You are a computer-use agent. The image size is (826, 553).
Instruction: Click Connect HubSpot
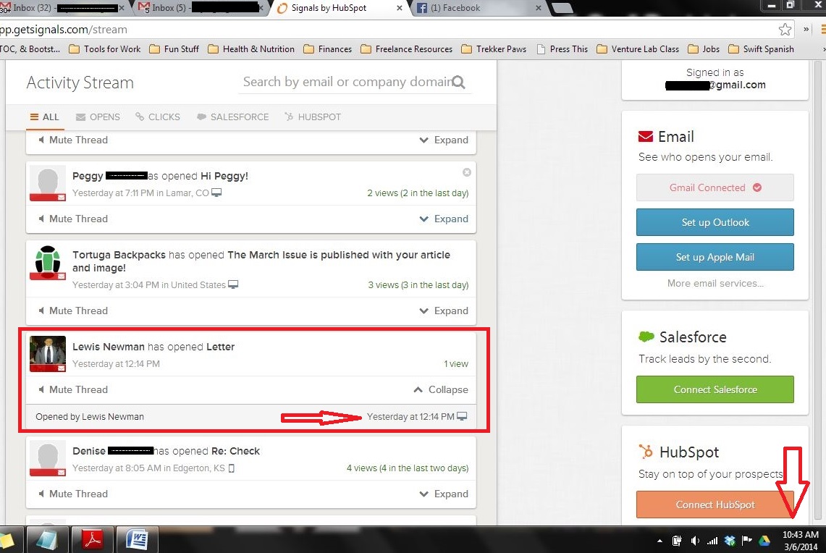(715, 505)
